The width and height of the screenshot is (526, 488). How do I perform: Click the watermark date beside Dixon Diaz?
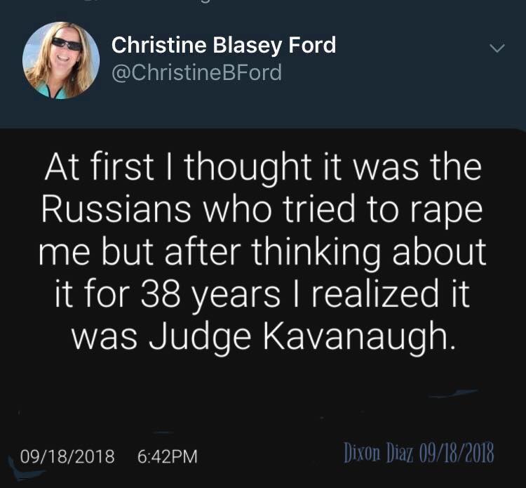(x=455, y=453)
